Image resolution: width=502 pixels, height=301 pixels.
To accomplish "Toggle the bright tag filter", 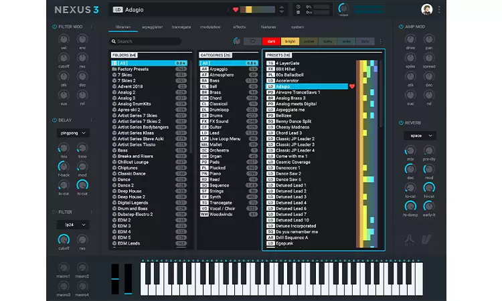I will click(x=290, y=41).
